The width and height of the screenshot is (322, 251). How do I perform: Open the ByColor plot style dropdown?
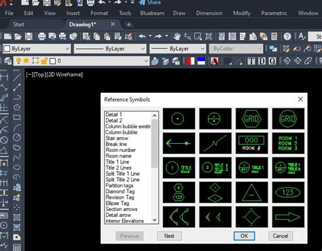tap(236, 49)
